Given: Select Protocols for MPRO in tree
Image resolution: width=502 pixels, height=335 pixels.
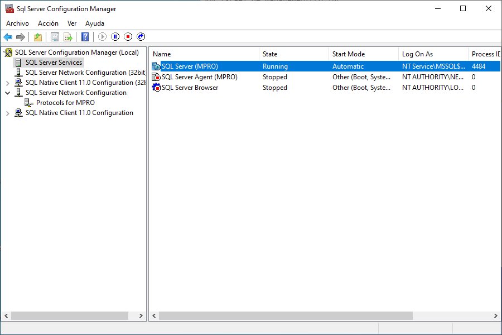Looking at the screenshot, I should click(x=65, y=103).
